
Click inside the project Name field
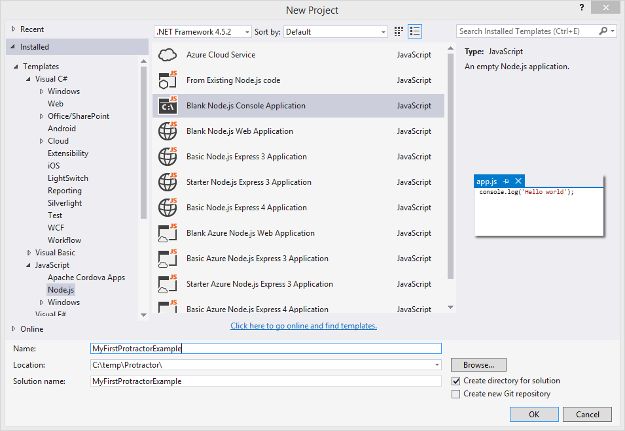(x=262, y=348)
